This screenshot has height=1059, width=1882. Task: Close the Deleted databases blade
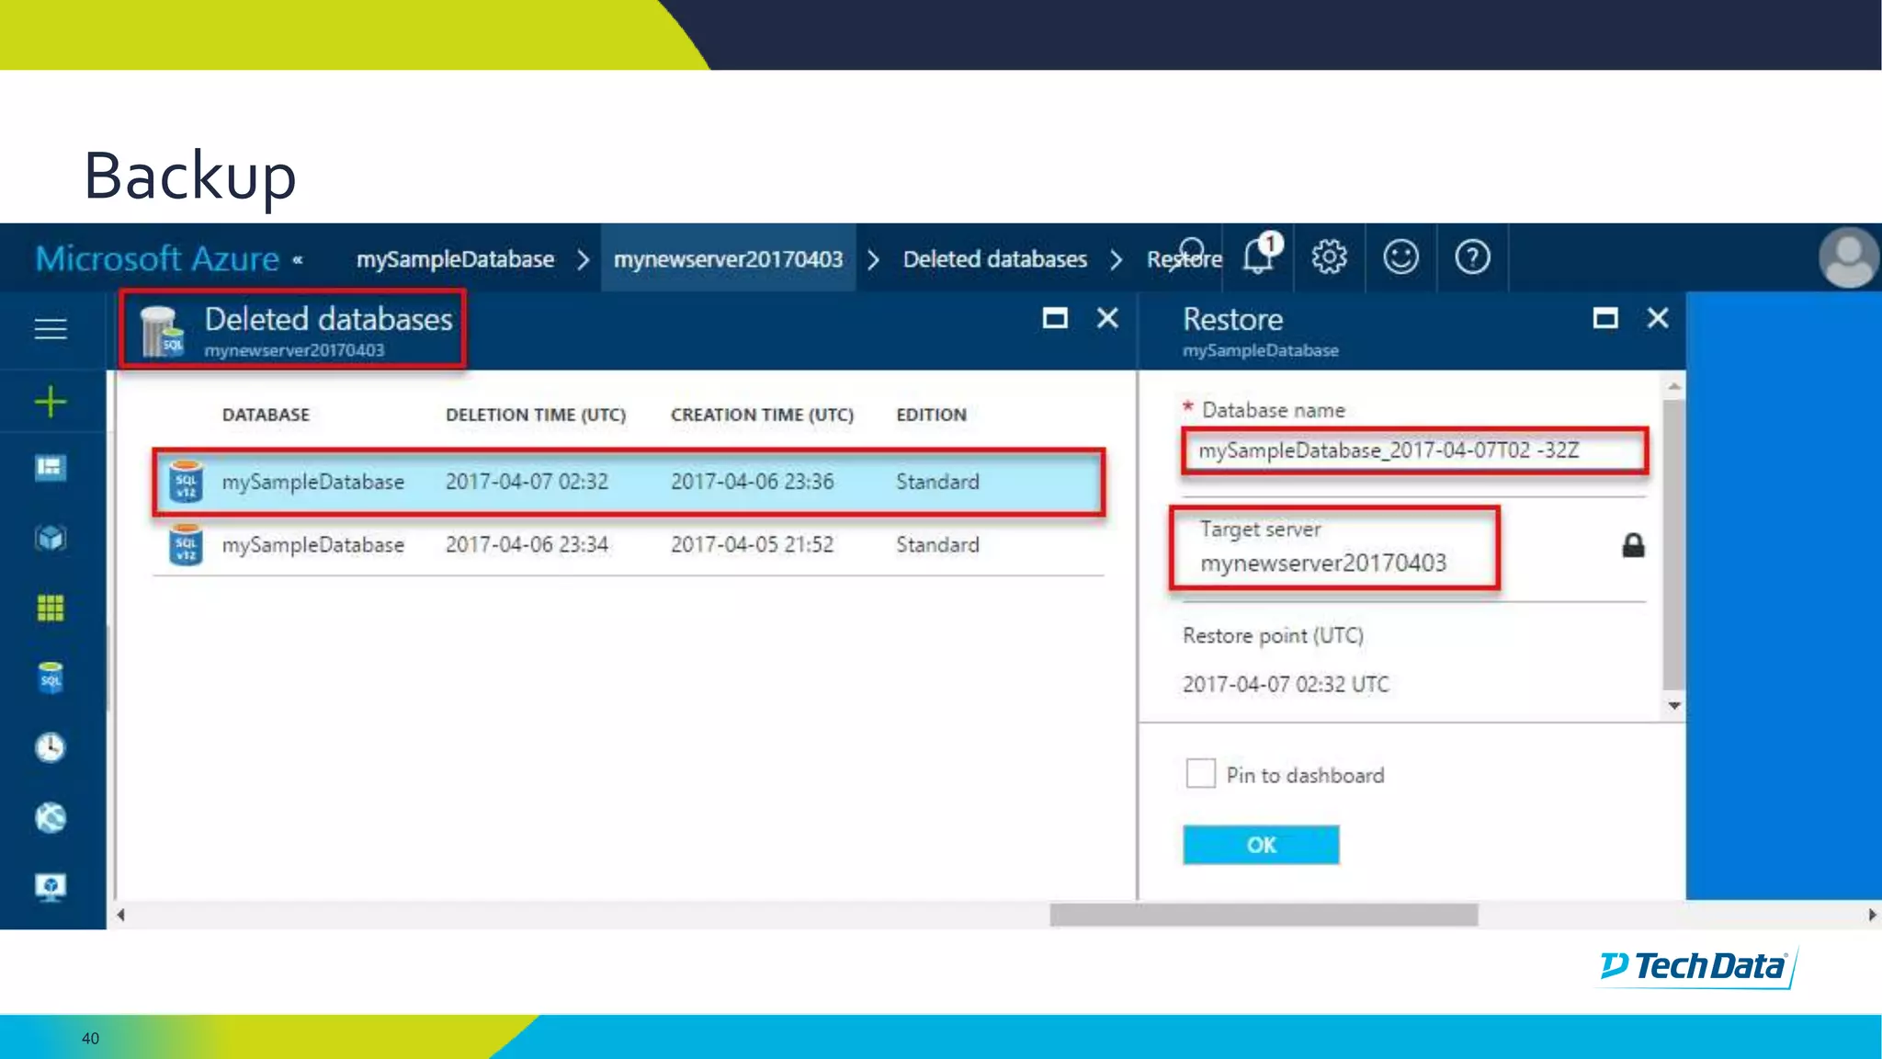(x=1108, y=318)
